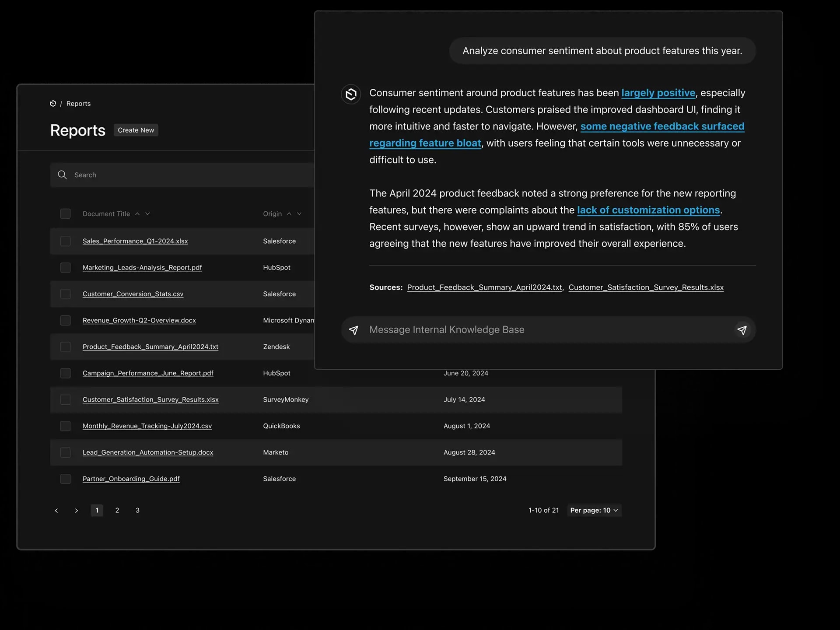
Task: Open Revenue_Growth-Q2-Overview.docx document link
Action: coord(139,321)
